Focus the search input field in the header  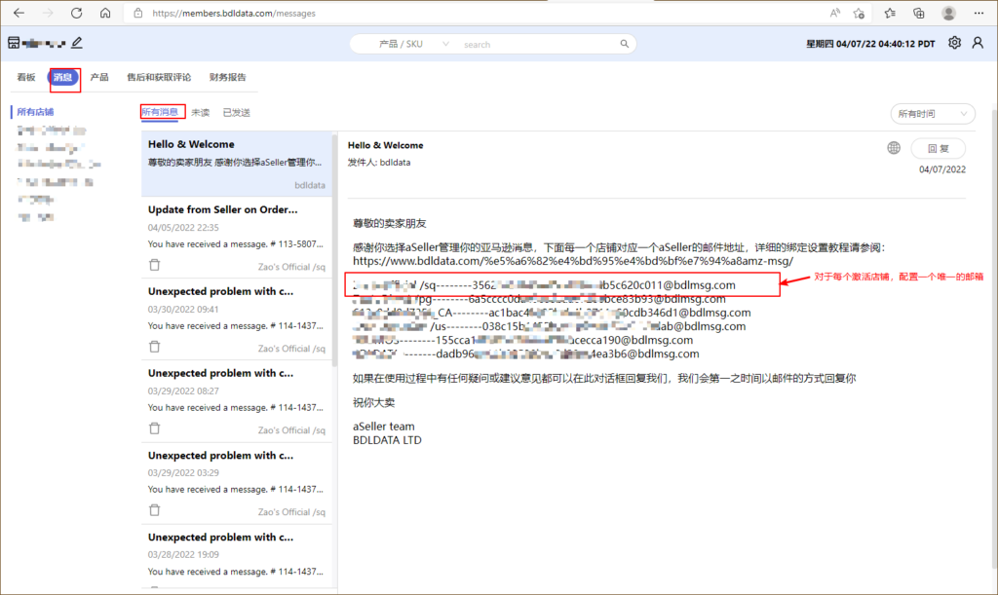(538, 45)
